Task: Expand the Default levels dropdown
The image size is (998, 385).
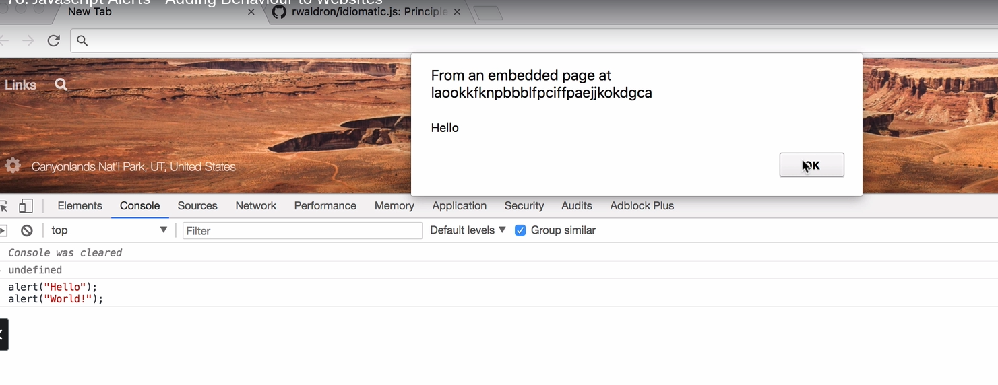Action: (467, 230)
